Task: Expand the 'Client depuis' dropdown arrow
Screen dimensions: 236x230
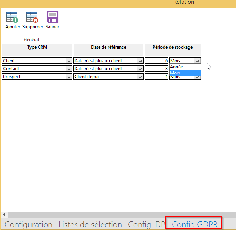Action: [140, 77]
